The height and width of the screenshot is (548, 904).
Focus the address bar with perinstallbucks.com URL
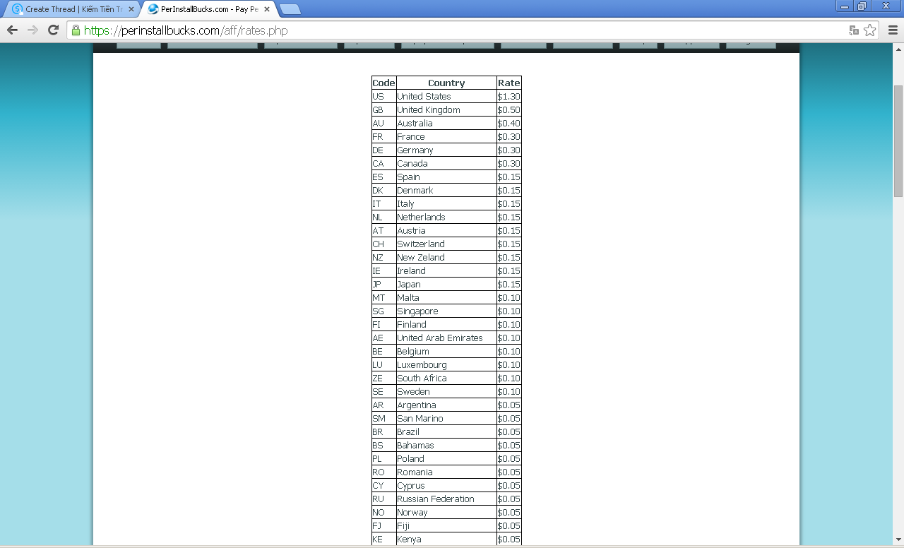(459, 30)
